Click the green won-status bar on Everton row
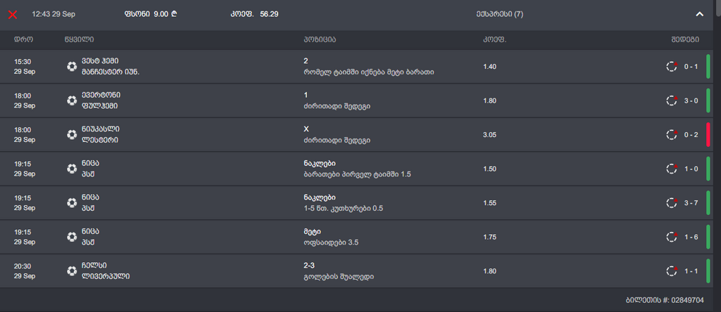This screenshot has width=721, height=312. coord(708,100)
